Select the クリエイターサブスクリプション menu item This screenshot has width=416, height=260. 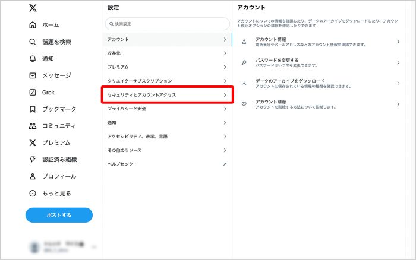(x=166, y=81)
